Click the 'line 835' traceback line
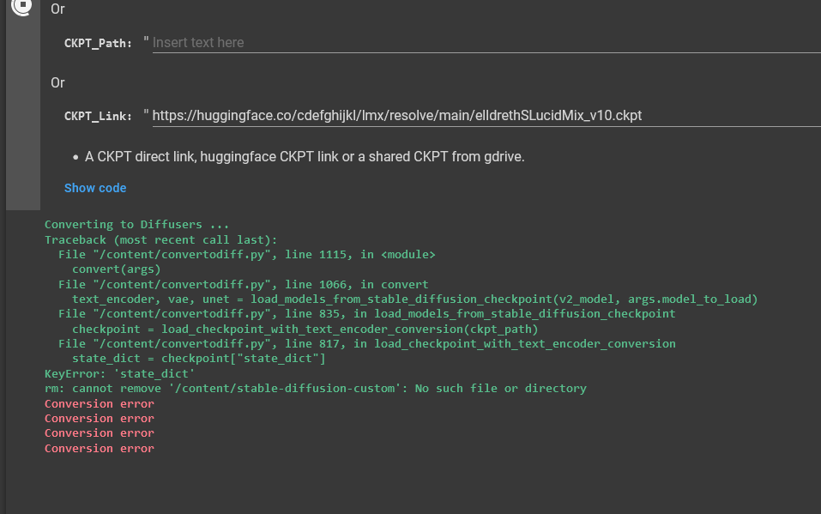 point(366,313)
